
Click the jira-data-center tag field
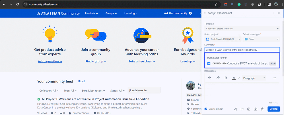point(144,90)
